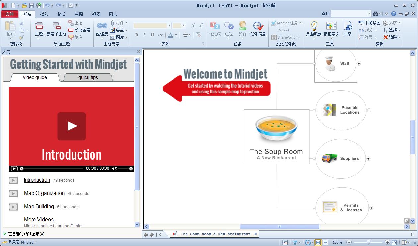Image resolution: width=418 pixels, height=246 pixels.
Task: Click the video progress seek bar
Action: click(x=52, y=169)
